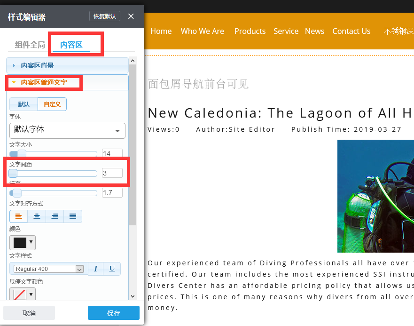
Task: Switch to the 内容区 tab
Action: point(71,45)
